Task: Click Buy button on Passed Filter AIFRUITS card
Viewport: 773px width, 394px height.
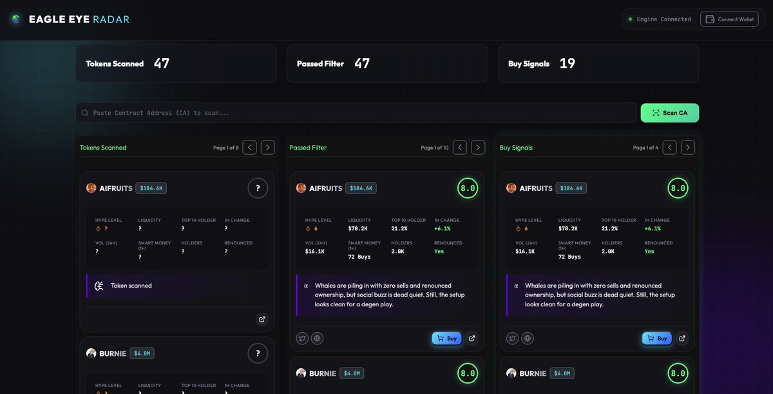Action: (447, 339)
